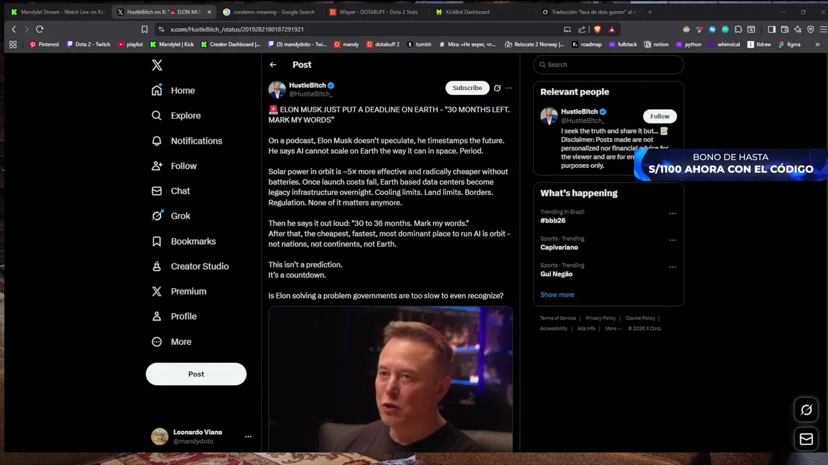Open the post's three-dot more menu
This screenshot has height=465, width=828.
coord(508,88)
